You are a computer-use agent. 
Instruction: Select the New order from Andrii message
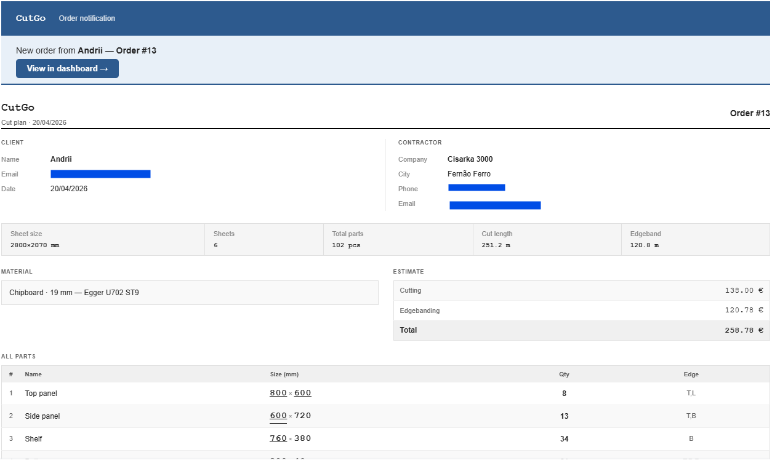coord(86,50)
